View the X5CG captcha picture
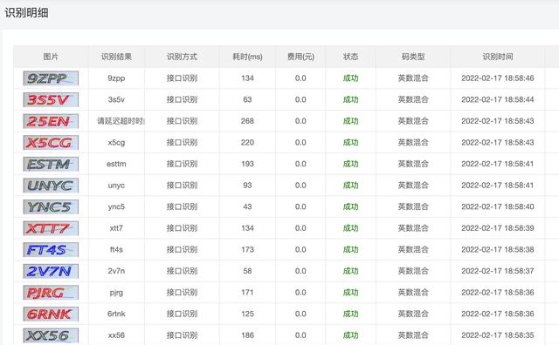Screen dimensions: 559x345 tap(51, 143)
